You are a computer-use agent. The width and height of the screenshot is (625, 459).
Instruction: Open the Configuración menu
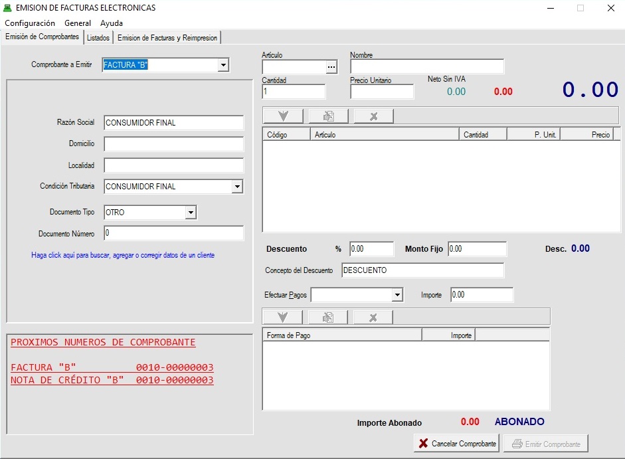tap(30, 23)
